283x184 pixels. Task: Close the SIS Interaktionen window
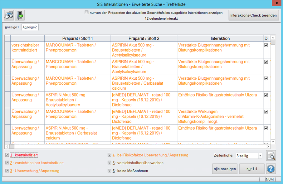tap(276, 3)
